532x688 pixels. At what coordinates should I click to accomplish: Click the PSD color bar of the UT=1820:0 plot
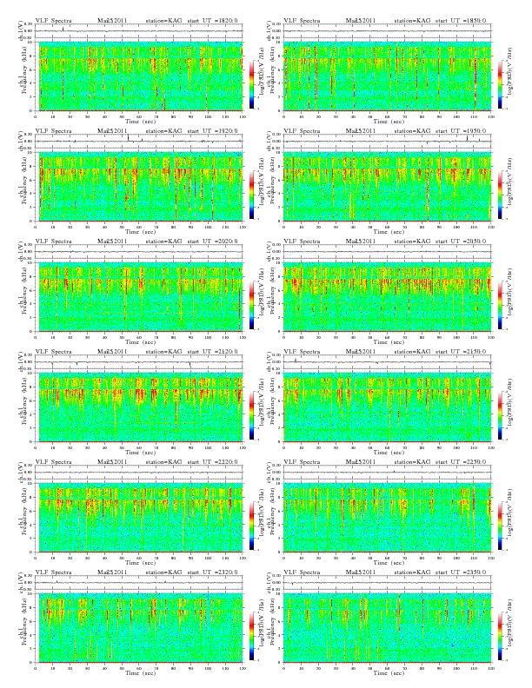point(251,84)
